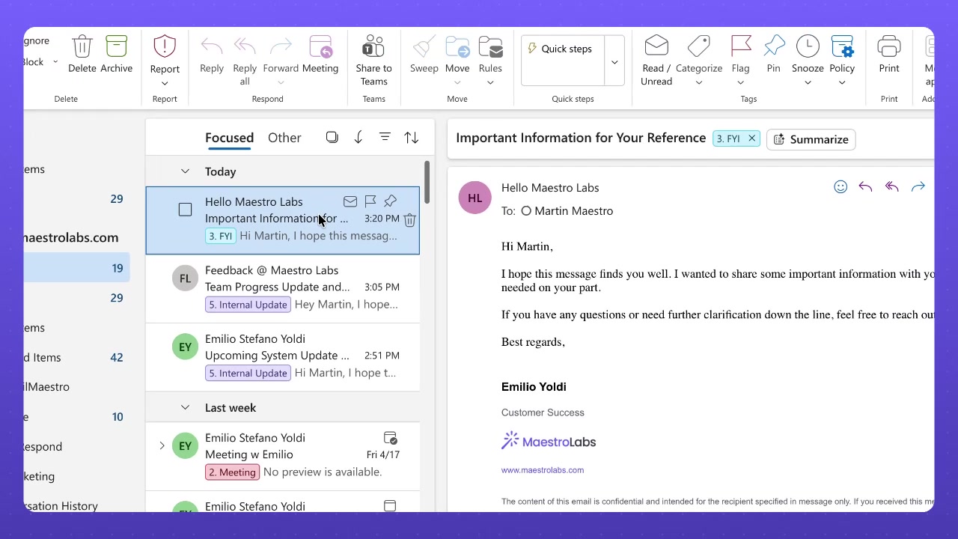Flag the Hello Maestro Labs email

370,201
